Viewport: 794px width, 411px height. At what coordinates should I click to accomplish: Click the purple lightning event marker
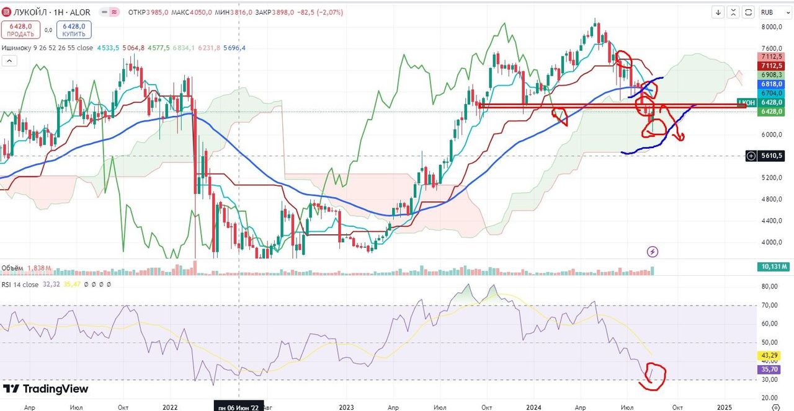tap(653, 252)
